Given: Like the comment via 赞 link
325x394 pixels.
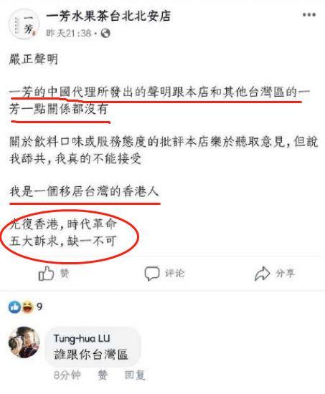Looking at the screenshot, I should coord(102,375).
